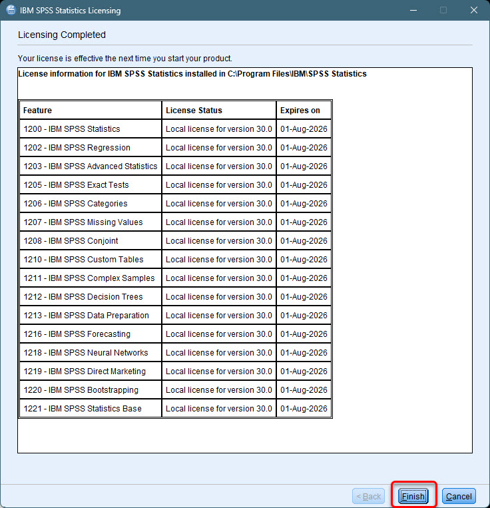Select the 1205 - IBM SPSS Exact Tests cell
This screenshot has height=508, width=490.
91,184
